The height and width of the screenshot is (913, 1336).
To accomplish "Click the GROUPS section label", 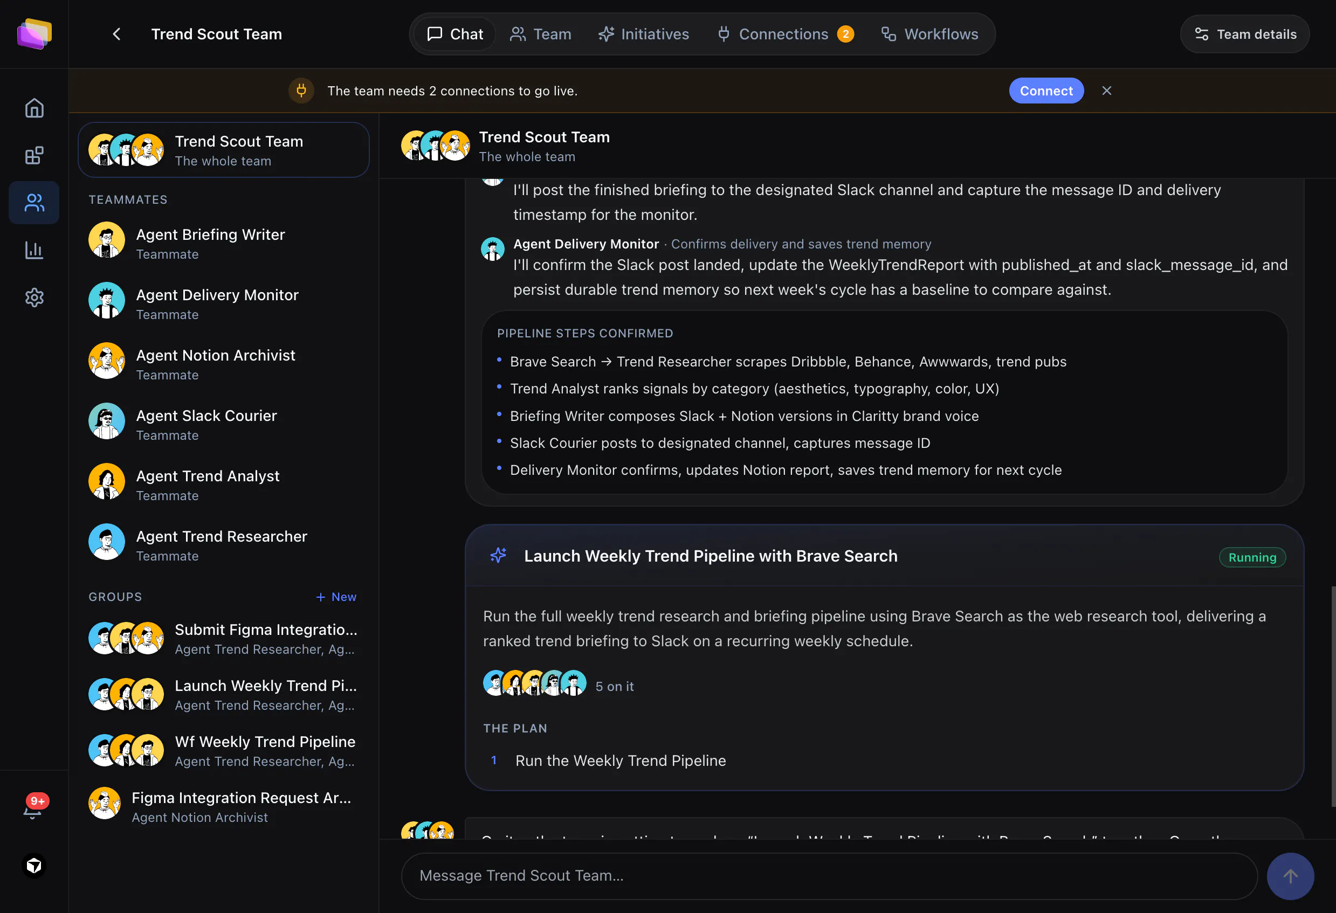I will click(x=115, y=597).
